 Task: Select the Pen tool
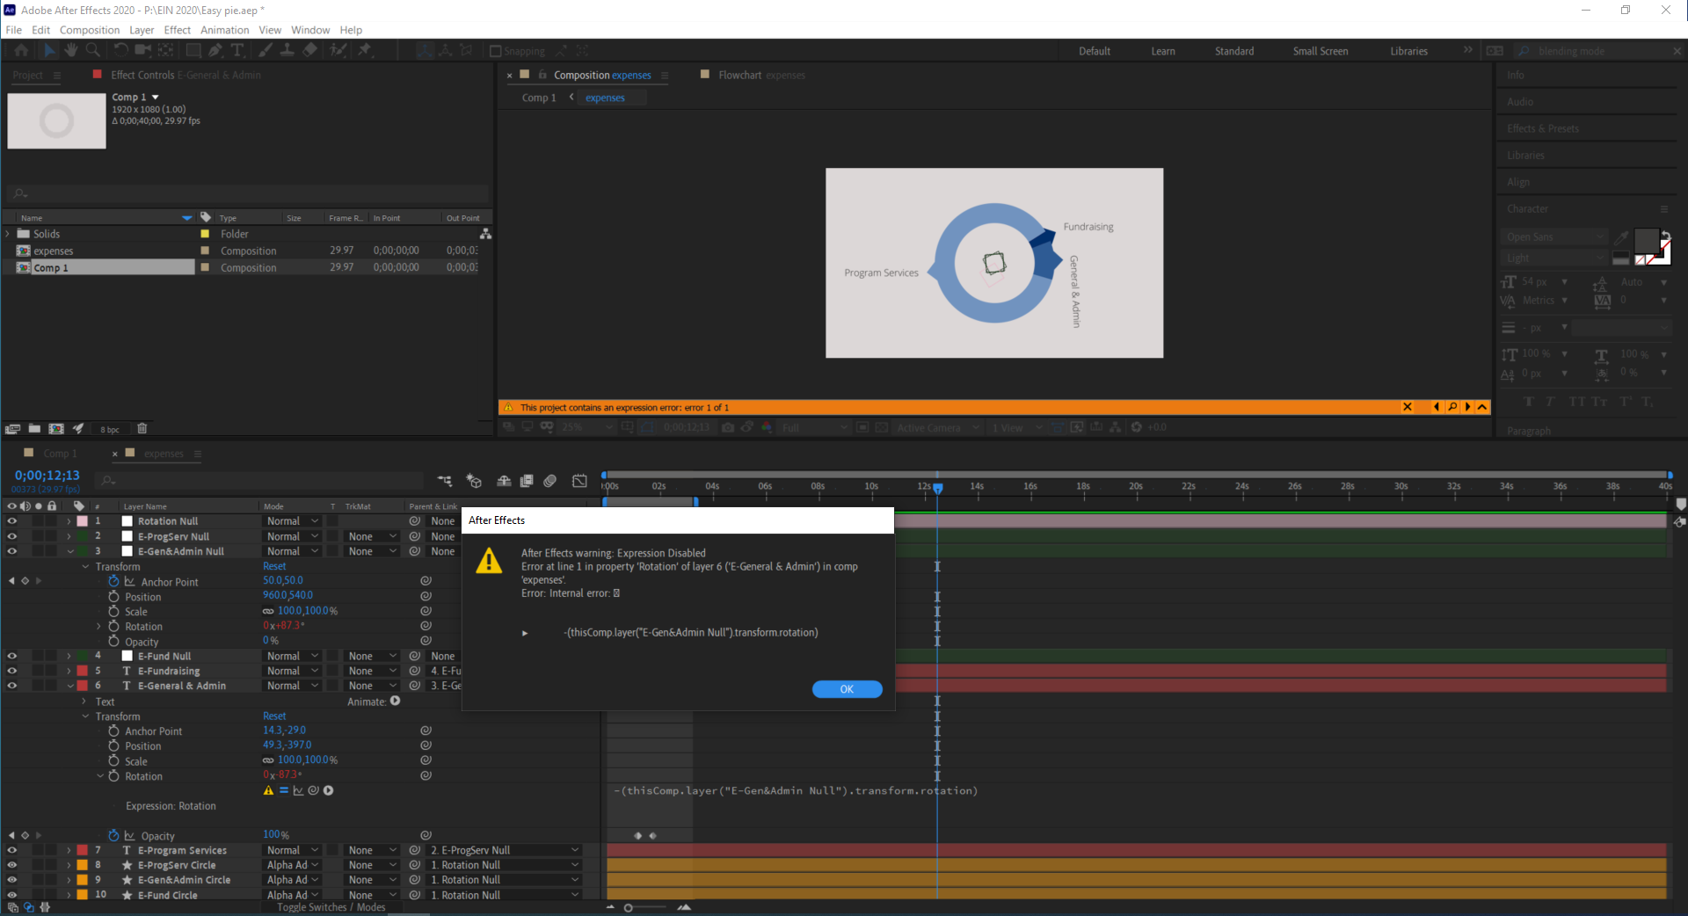(x=216, y=50)
